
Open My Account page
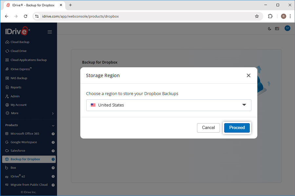18,105
